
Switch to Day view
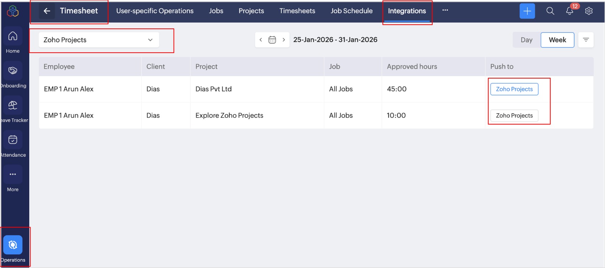click(x=526, y=40)
